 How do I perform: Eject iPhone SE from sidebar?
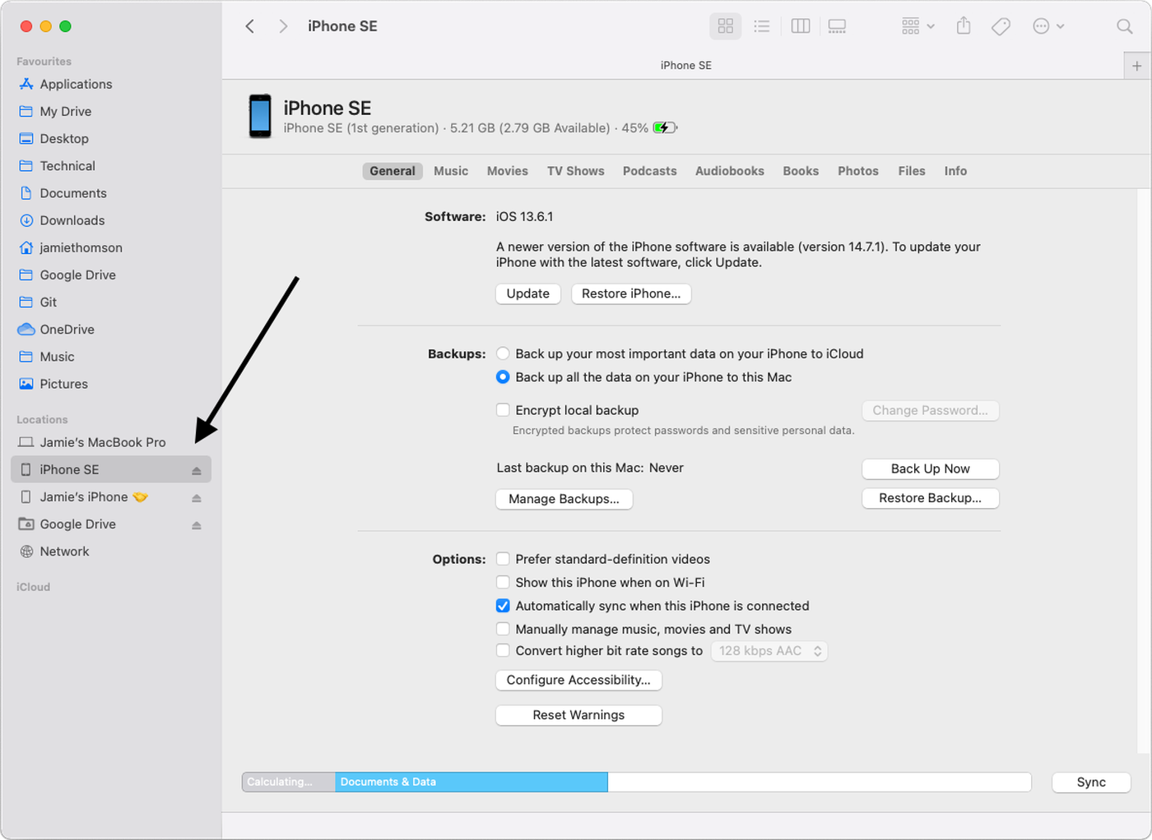coord(197,470)
